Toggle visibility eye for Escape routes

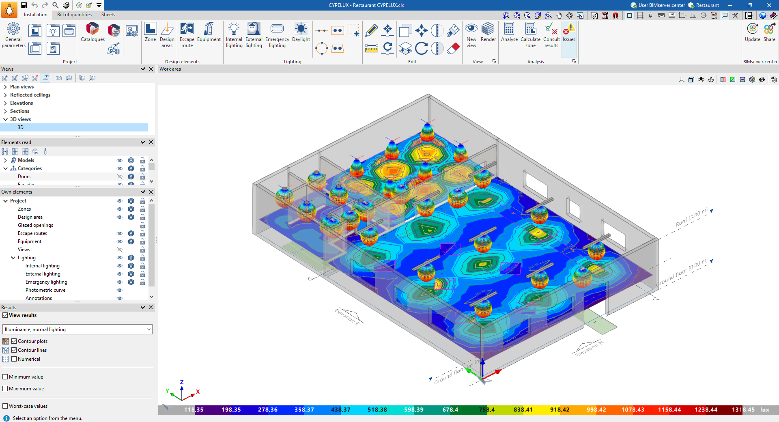[x=120, y=233]
